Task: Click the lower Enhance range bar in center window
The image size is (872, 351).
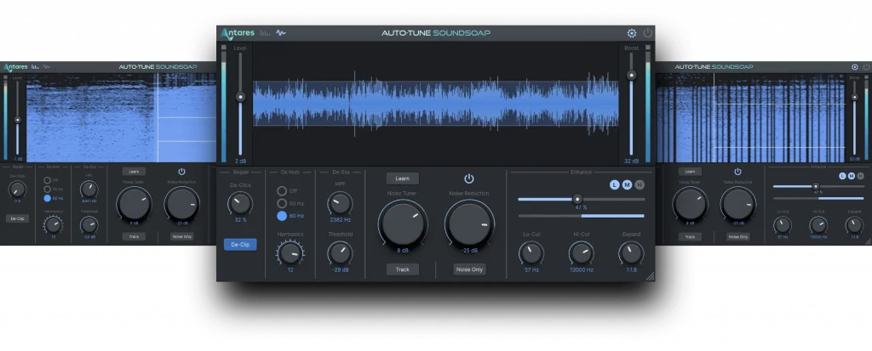Action: [x=581, y=216]
